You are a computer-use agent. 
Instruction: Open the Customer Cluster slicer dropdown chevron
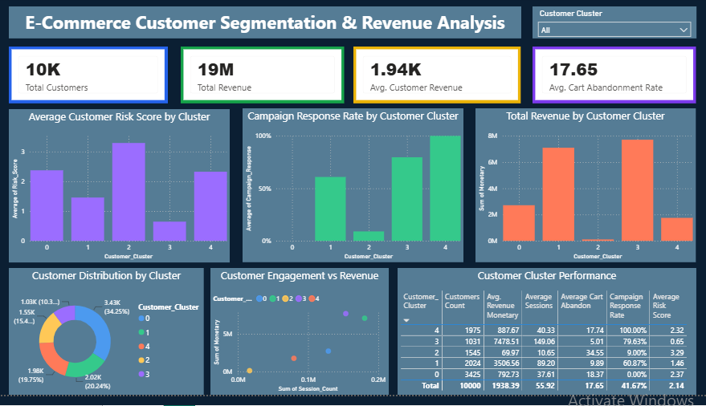pos(684,30)
